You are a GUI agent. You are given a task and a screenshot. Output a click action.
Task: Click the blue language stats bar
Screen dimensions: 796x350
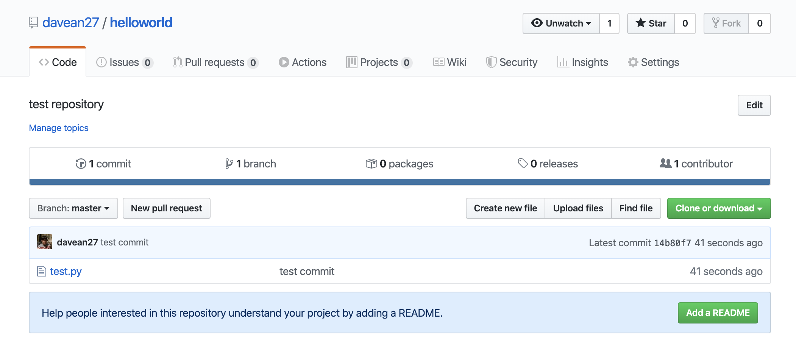[400, 182]
